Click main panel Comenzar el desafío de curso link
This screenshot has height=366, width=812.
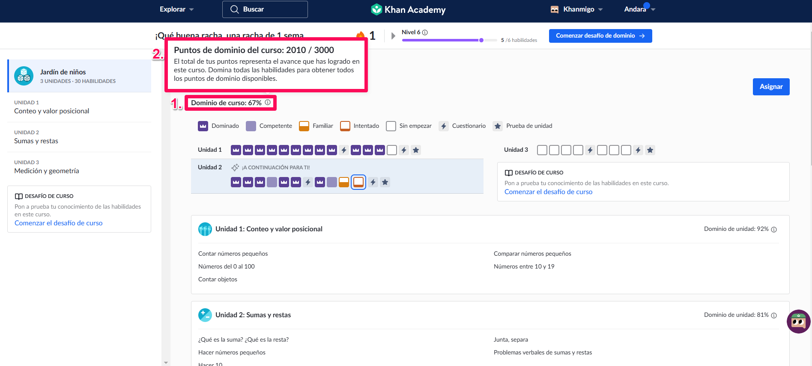(549, 192)
